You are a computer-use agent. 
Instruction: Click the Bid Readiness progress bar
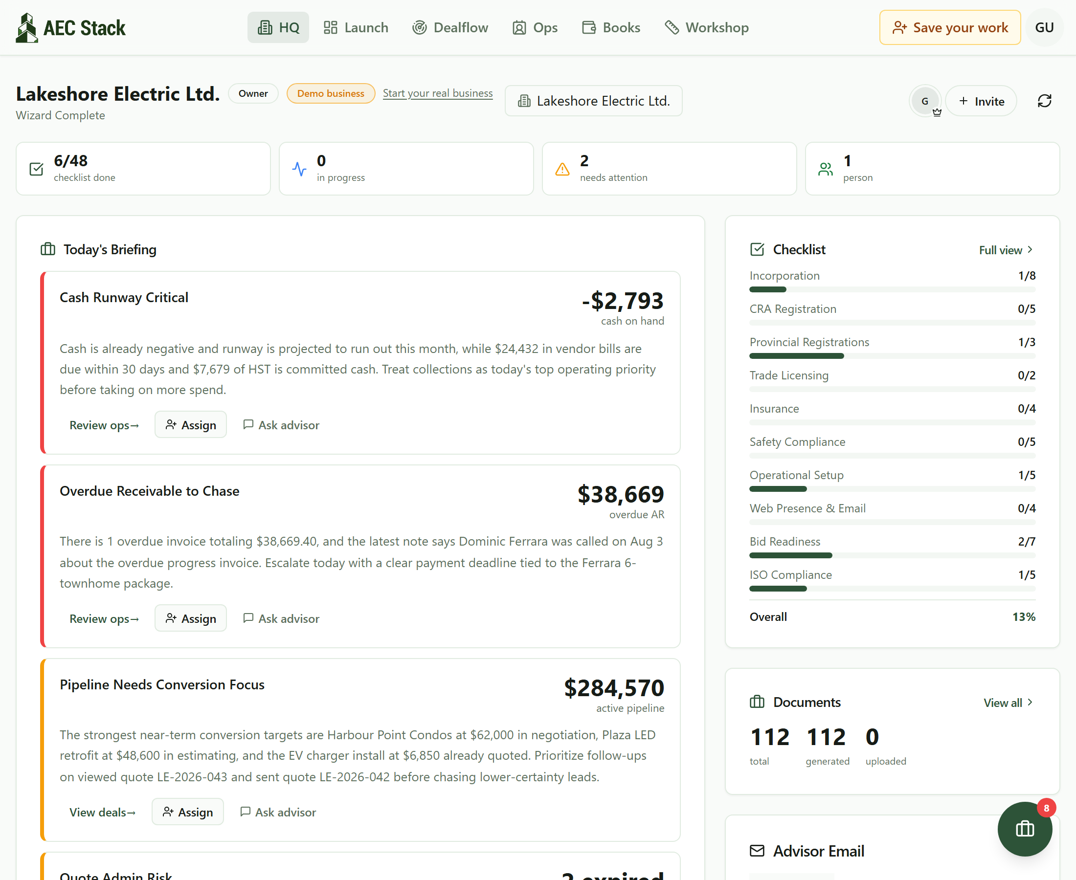(893, 555)
